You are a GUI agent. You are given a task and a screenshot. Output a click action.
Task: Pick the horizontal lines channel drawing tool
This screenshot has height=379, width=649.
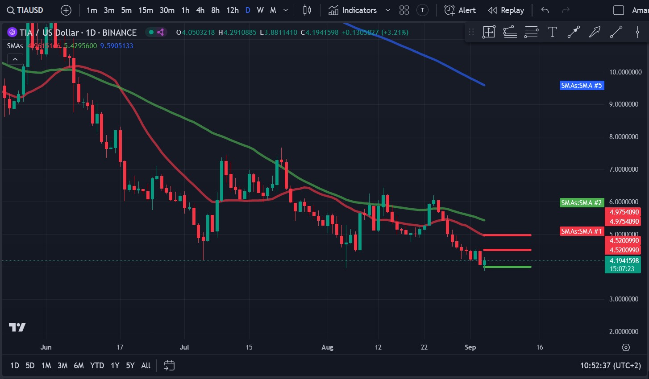pyautogui.click(x=531, y=32)
